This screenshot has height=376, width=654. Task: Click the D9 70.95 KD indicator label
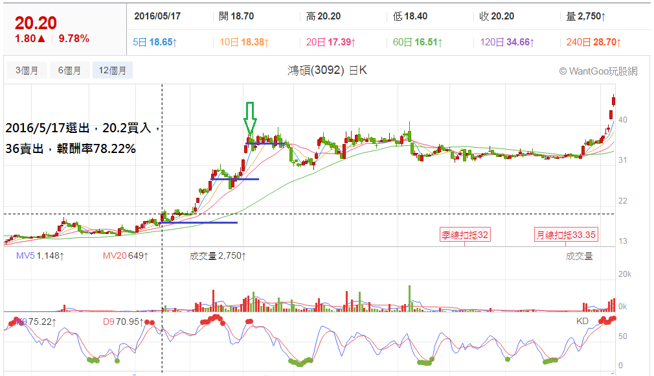coord(124,322)
